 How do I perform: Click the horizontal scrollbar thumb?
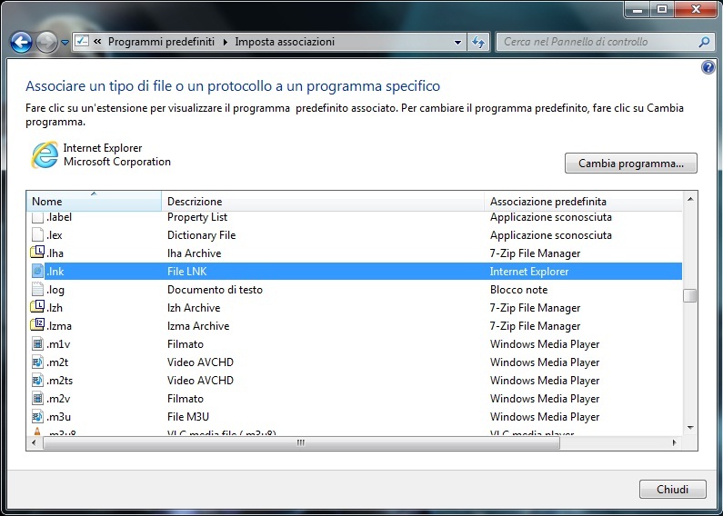pos(301,442)
